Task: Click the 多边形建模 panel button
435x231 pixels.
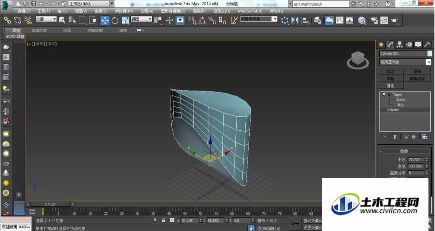Action: 15,37
